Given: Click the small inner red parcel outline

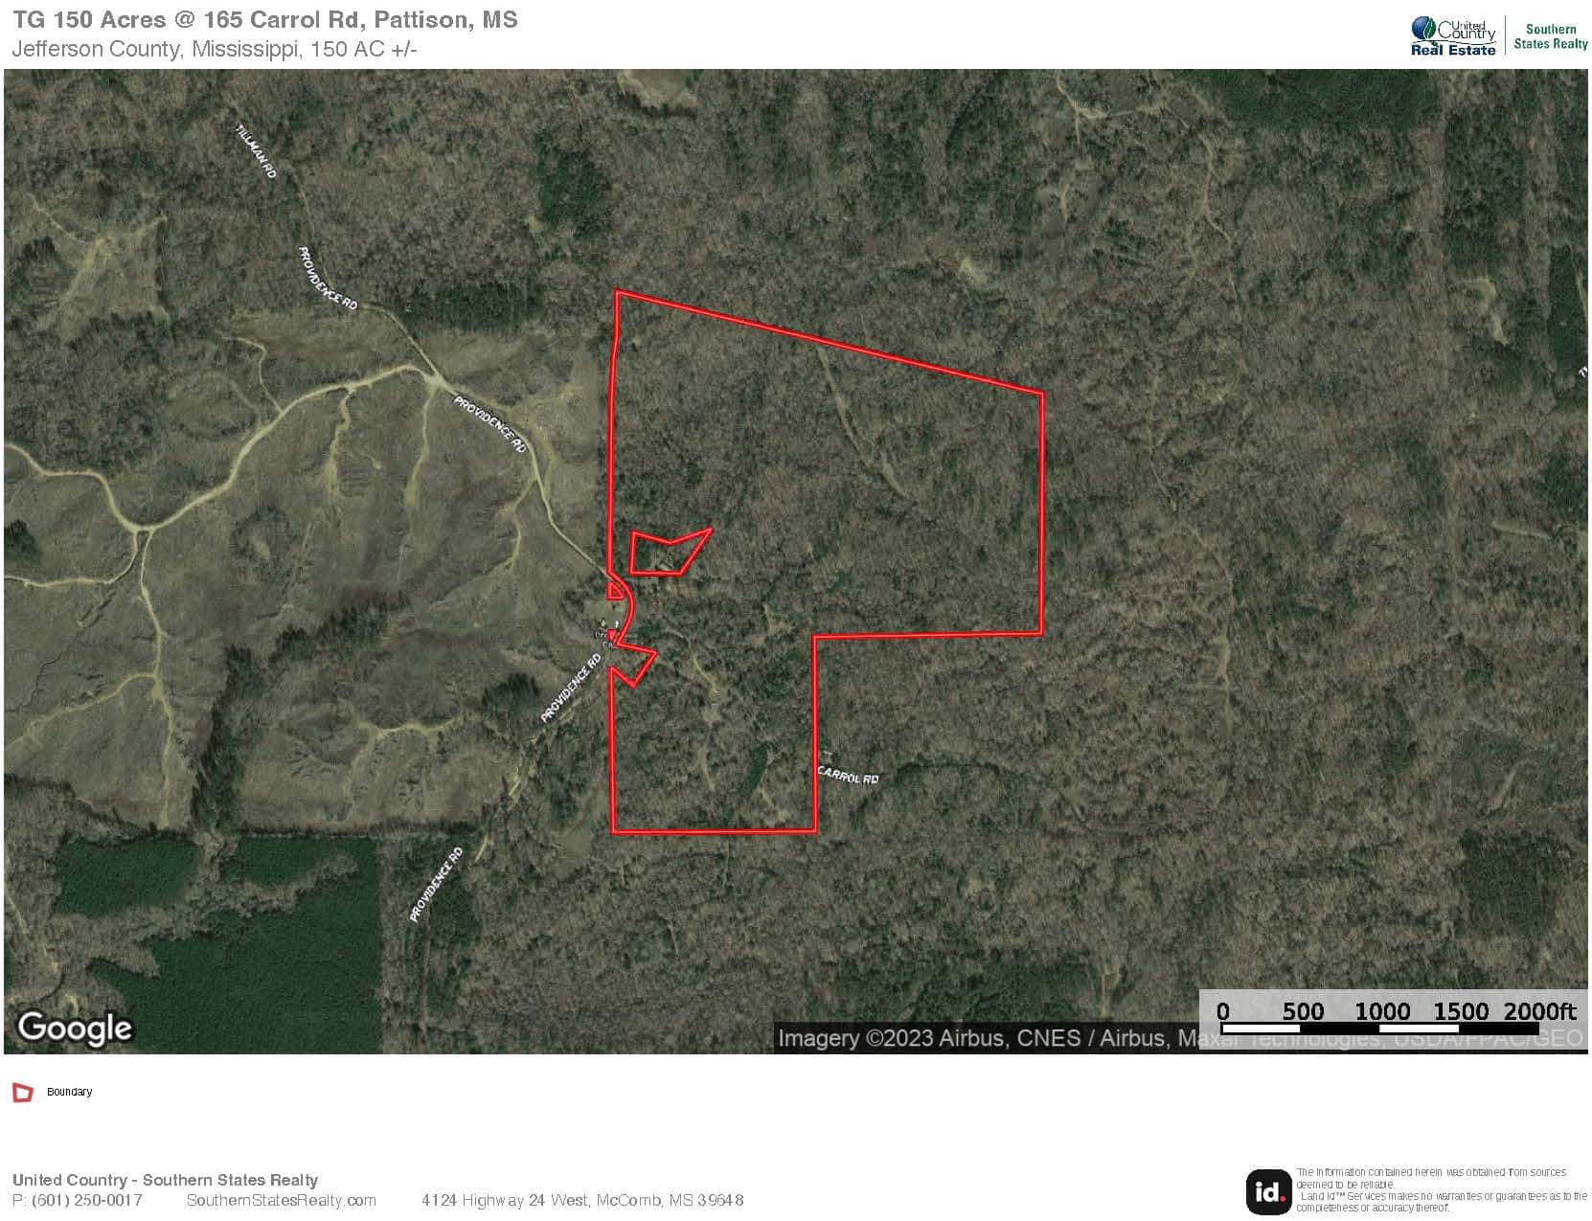Looking at the screenshot, I should (x=671, y=552).
